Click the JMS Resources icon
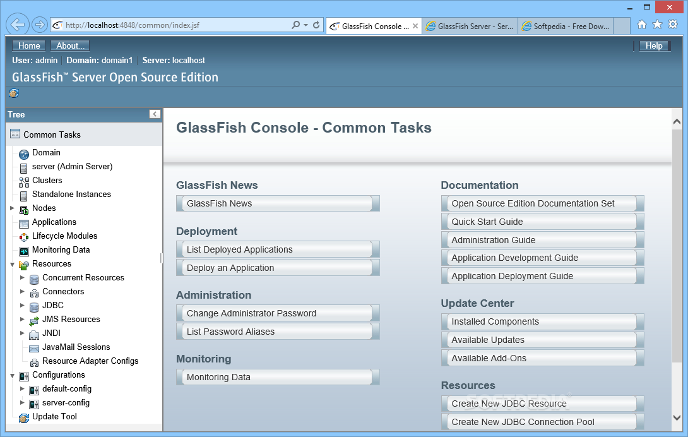 pos(34,321)
